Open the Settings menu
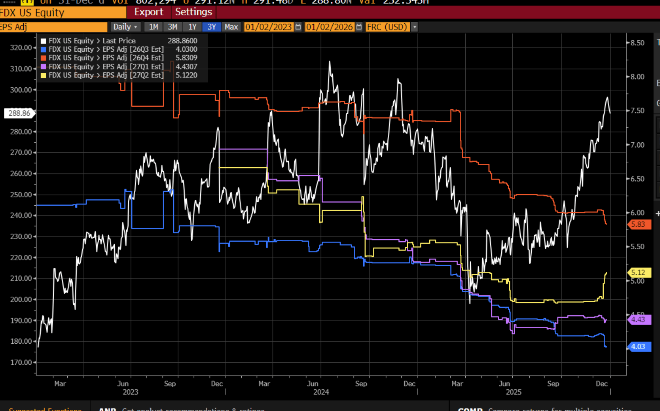 tap(193, 12)
